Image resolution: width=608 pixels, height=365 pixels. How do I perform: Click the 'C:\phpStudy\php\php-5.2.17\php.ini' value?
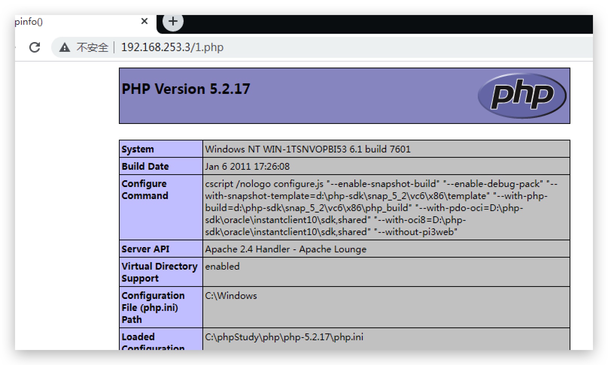284,337
